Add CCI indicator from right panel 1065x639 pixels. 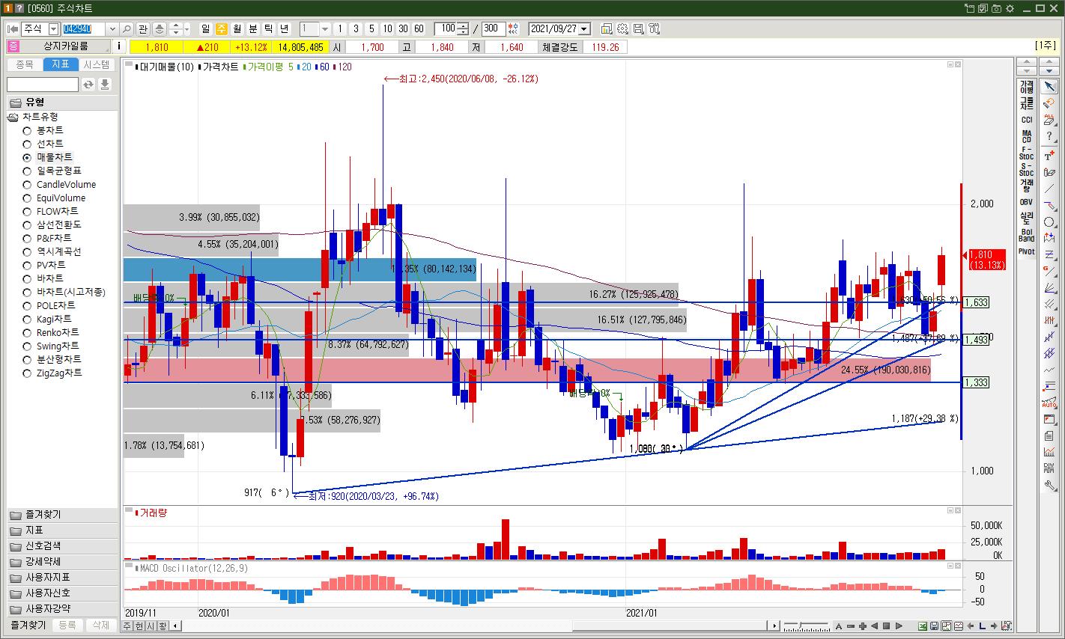coord(1026,120)
